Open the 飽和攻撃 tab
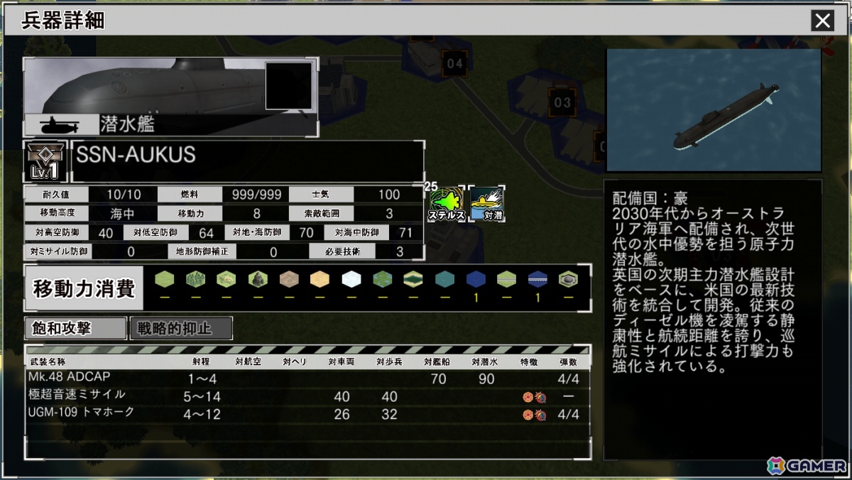852x480 pixels. pyautogui.click(x=75, y=328)
